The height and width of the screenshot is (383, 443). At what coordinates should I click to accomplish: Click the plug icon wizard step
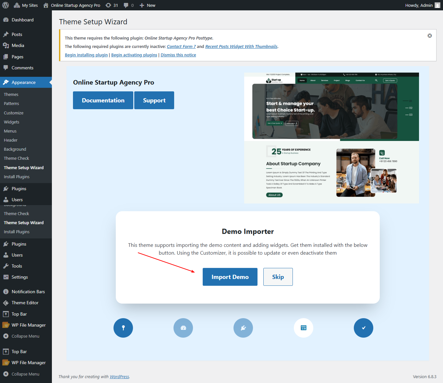point(243,328)
